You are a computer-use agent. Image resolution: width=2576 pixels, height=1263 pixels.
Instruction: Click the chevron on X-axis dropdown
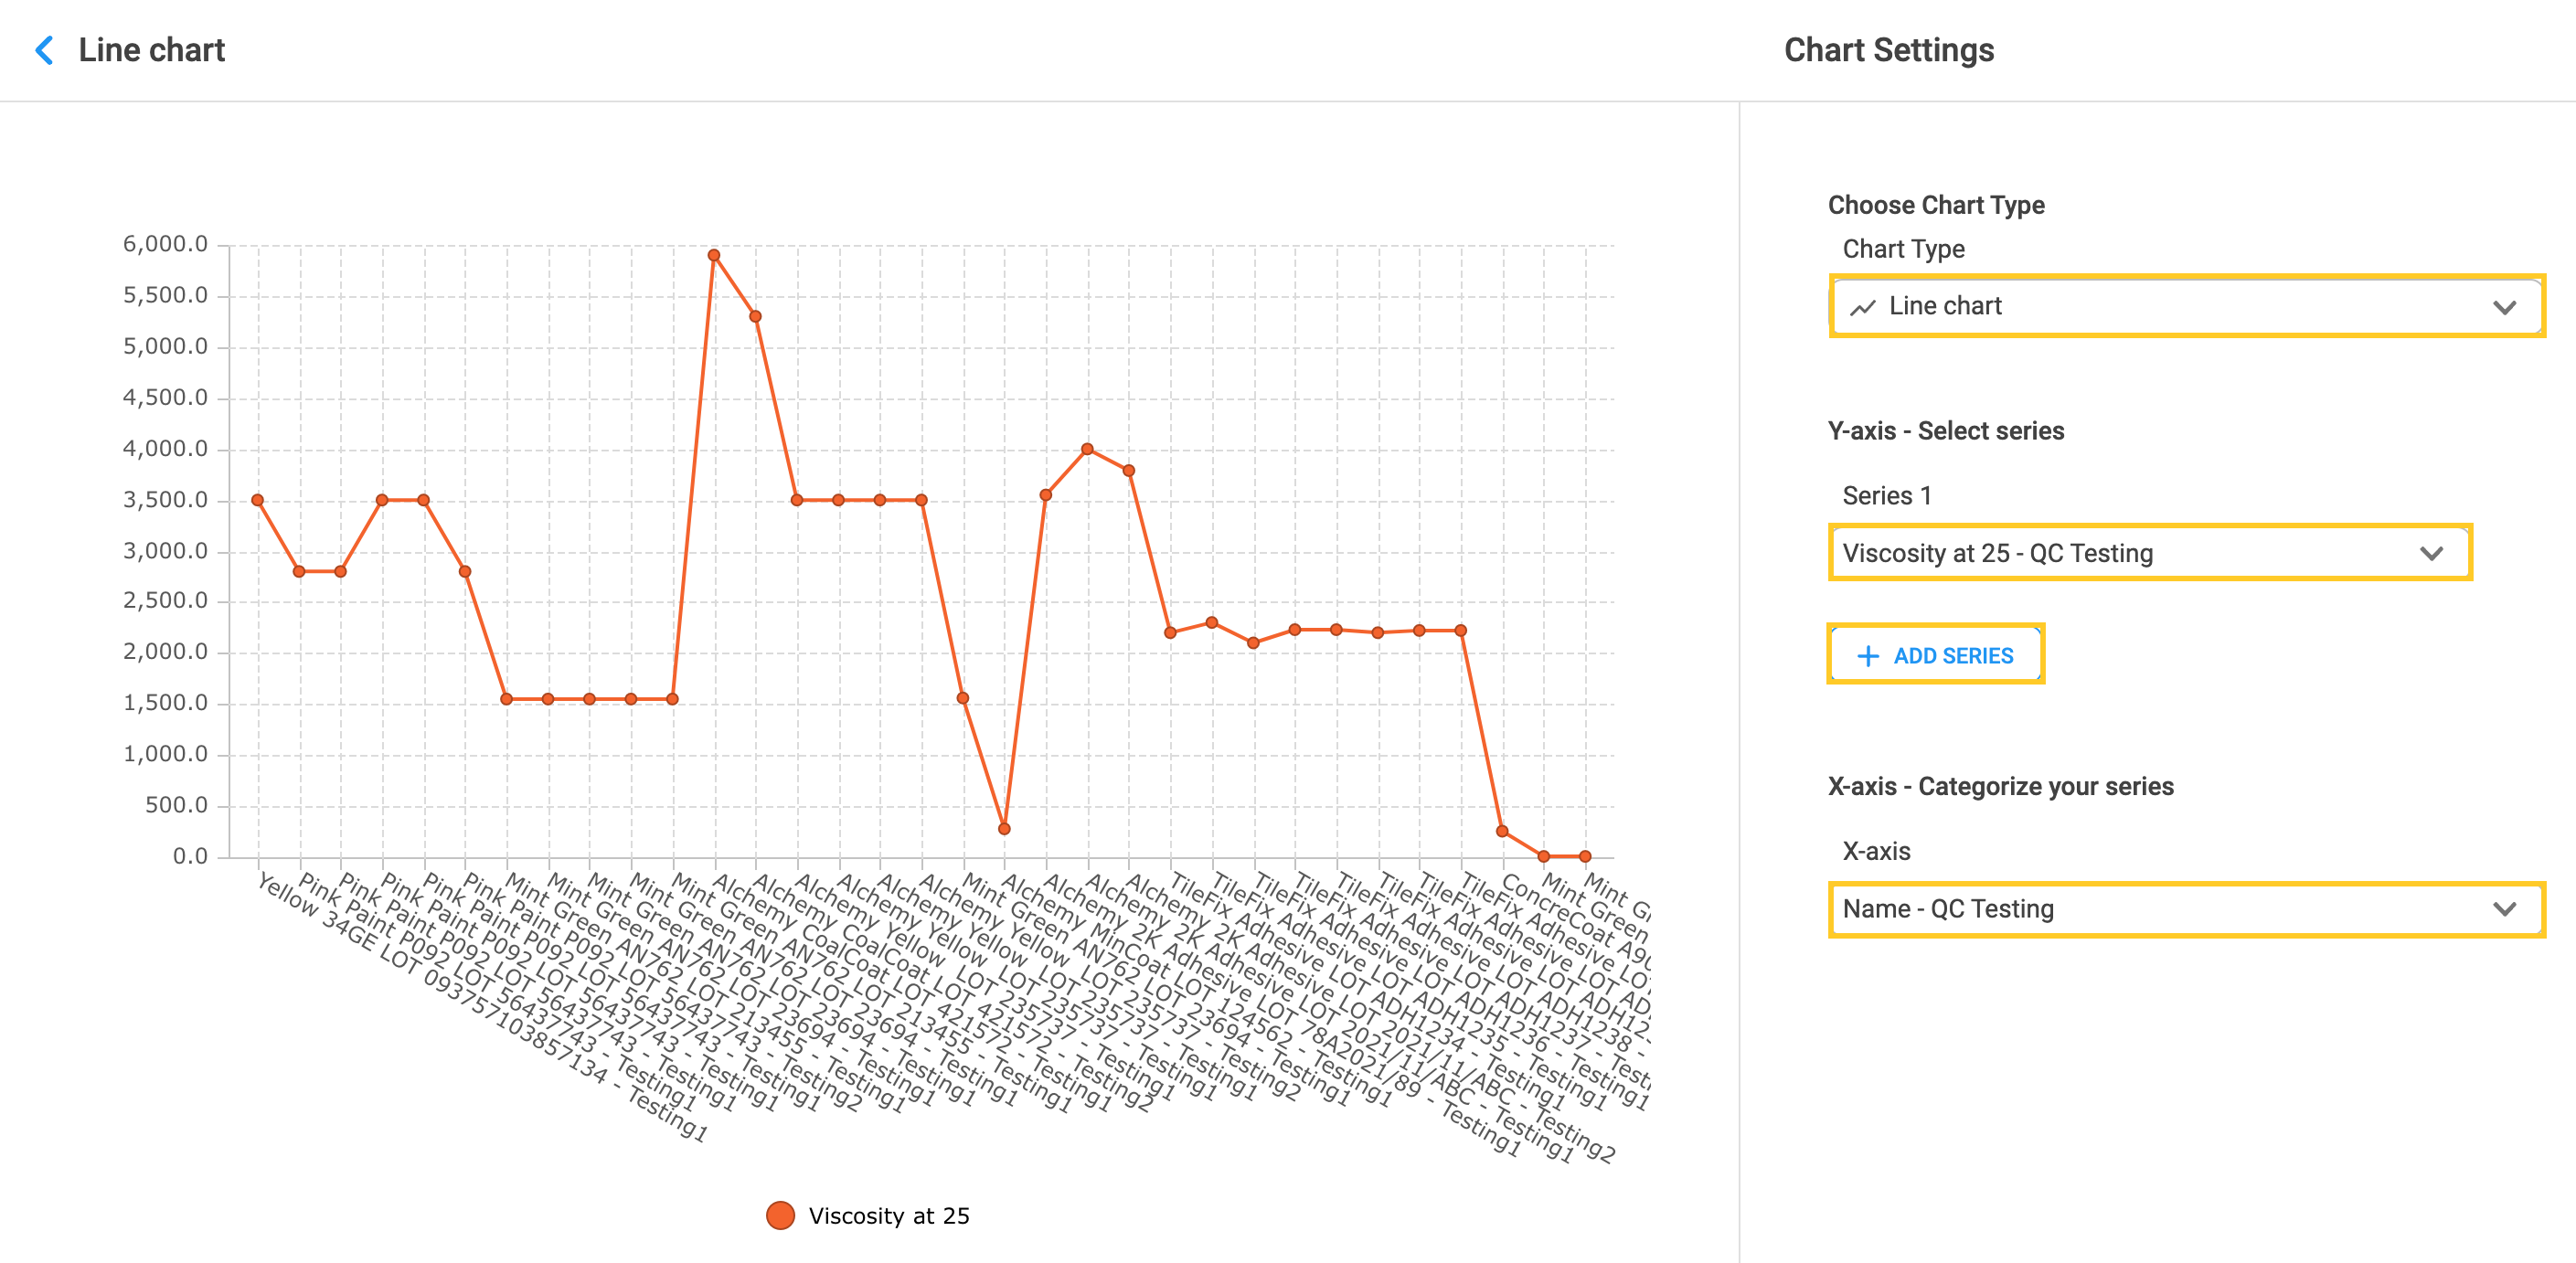(x=2503, y=909)
